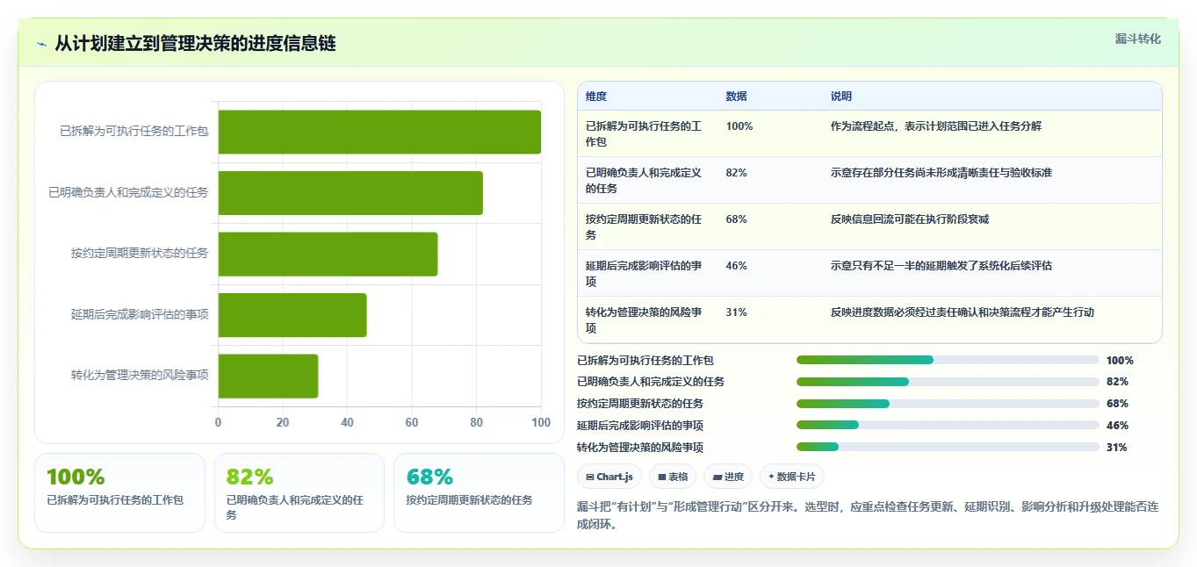Click the lightning icon beside the page title
The width and height of the screenshot is (1197, 567).
point(42,44)
